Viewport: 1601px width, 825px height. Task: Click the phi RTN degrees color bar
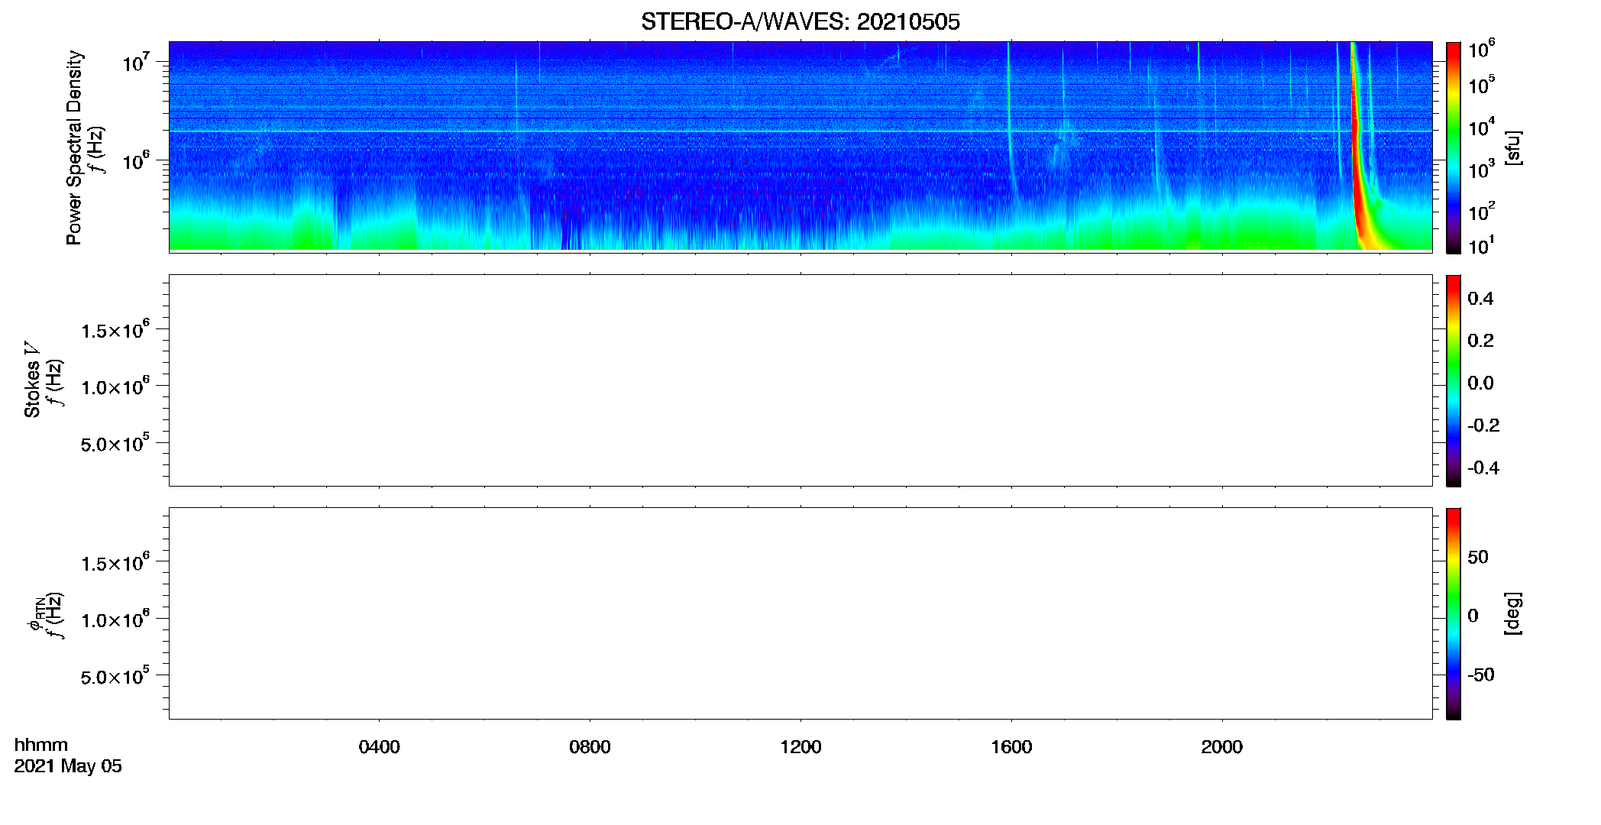click(x=1453, y=613)
